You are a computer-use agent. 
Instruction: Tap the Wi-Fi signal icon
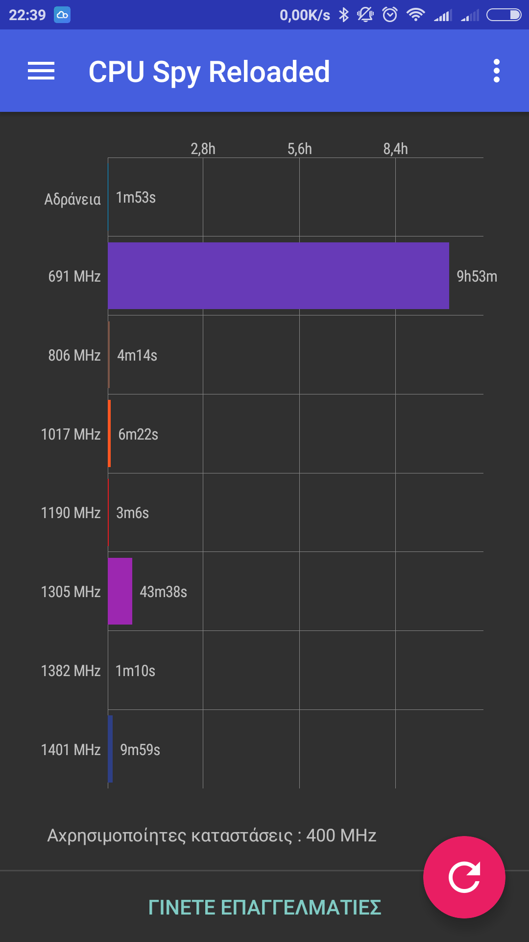pyautogui.click(x=416, y=15)
